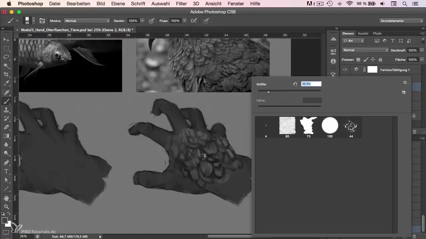Select the Clone Stamp tool

pyautogui.click(x=6, y=110)
